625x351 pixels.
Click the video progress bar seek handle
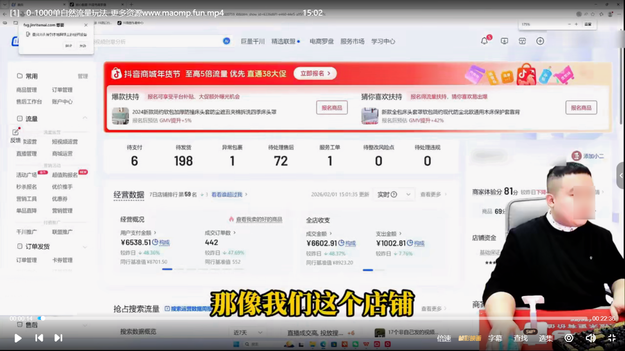43,318
